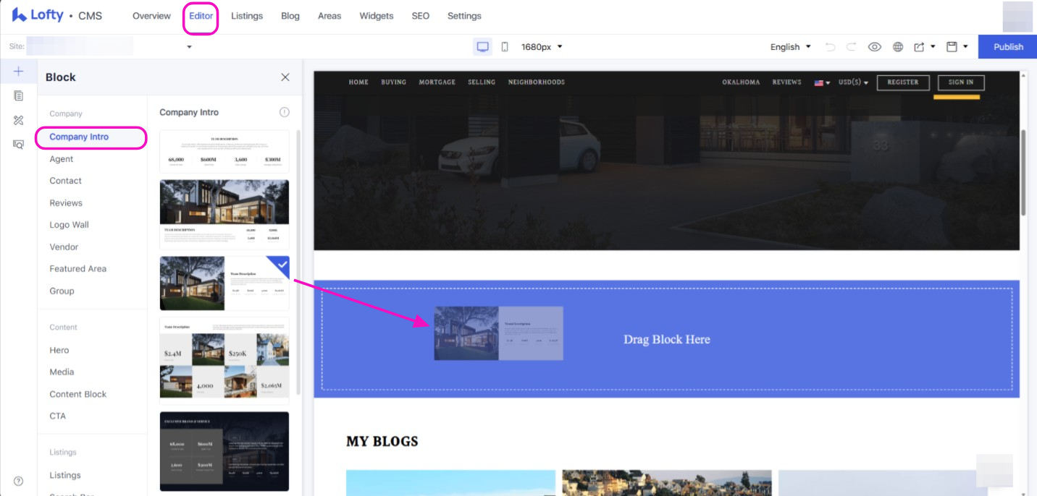The height and width of the screenshot is (496, 1037).
Task: Go to the Listings tab
Action: coord(247,16)
